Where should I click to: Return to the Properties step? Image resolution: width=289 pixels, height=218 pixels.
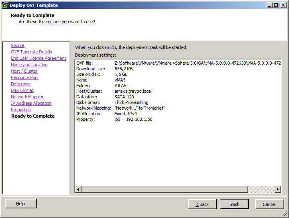coord(21,110)
